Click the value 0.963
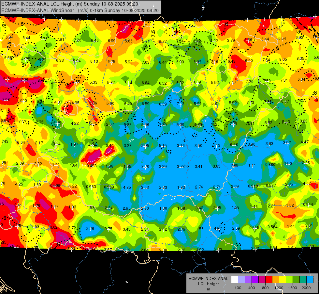The image size is (319, 294). click(91, 187)
